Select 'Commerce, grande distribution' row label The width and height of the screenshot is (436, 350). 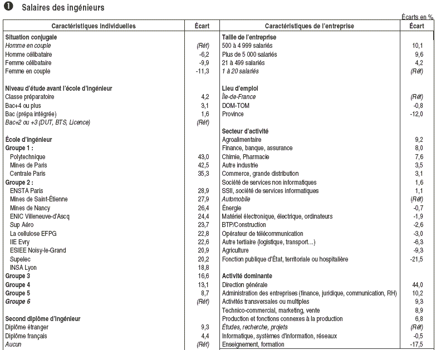[260, 174]
